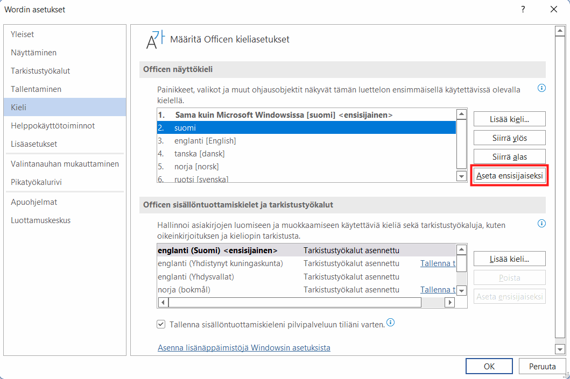Image resolution: width=570 pixels, height=379 pixels.
Task: Click up arrow of authoring language list scrollbar
Action: [461, 249]
